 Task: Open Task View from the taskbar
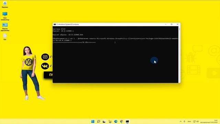104,122
